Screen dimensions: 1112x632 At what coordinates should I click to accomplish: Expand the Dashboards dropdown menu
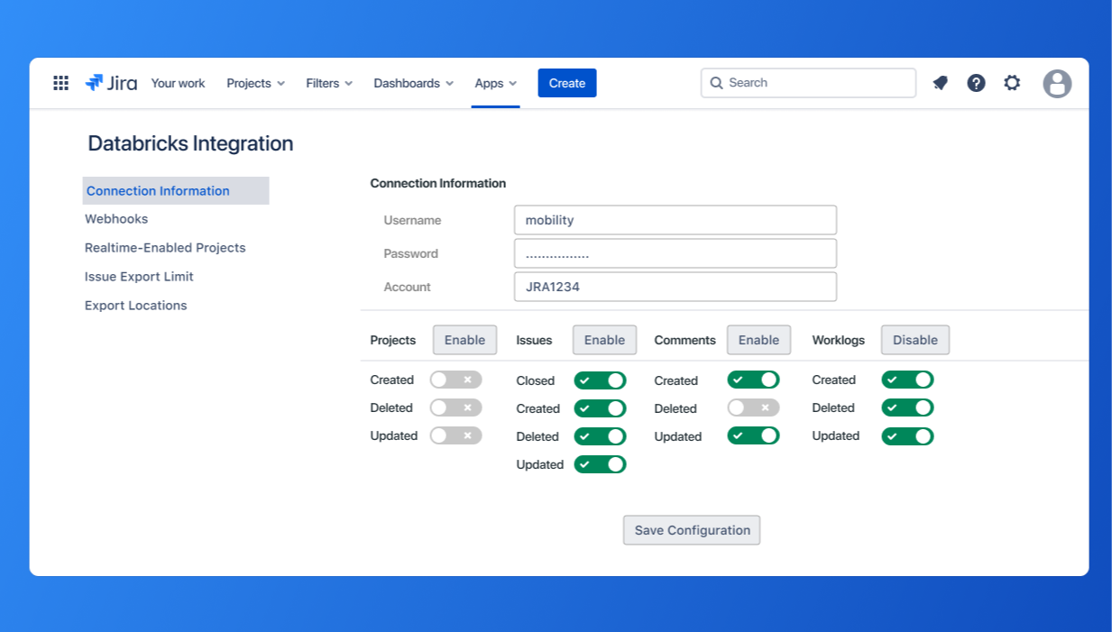point(414,83)
